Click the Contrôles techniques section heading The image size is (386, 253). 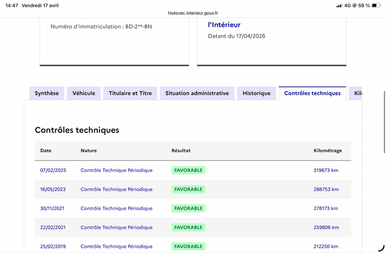[x=77, y=130]
